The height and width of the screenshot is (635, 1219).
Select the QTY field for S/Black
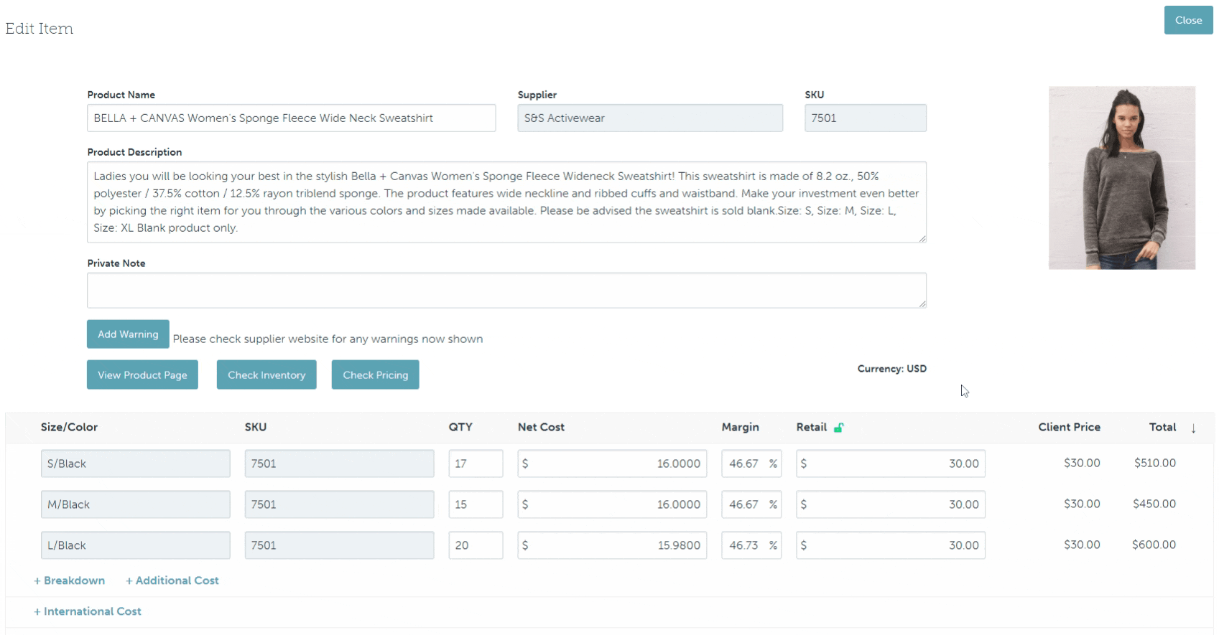(476, 464)
